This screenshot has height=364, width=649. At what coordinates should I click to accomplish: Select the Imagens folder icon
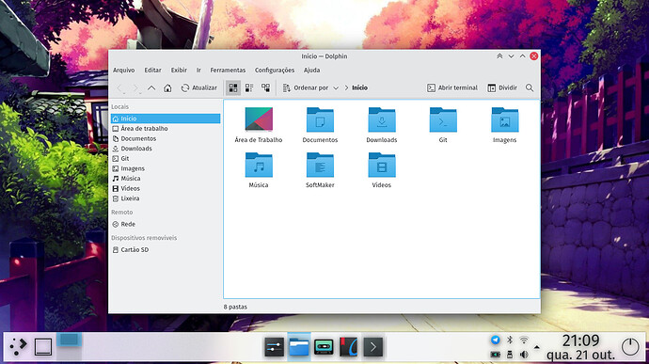(x=504, y=119)
